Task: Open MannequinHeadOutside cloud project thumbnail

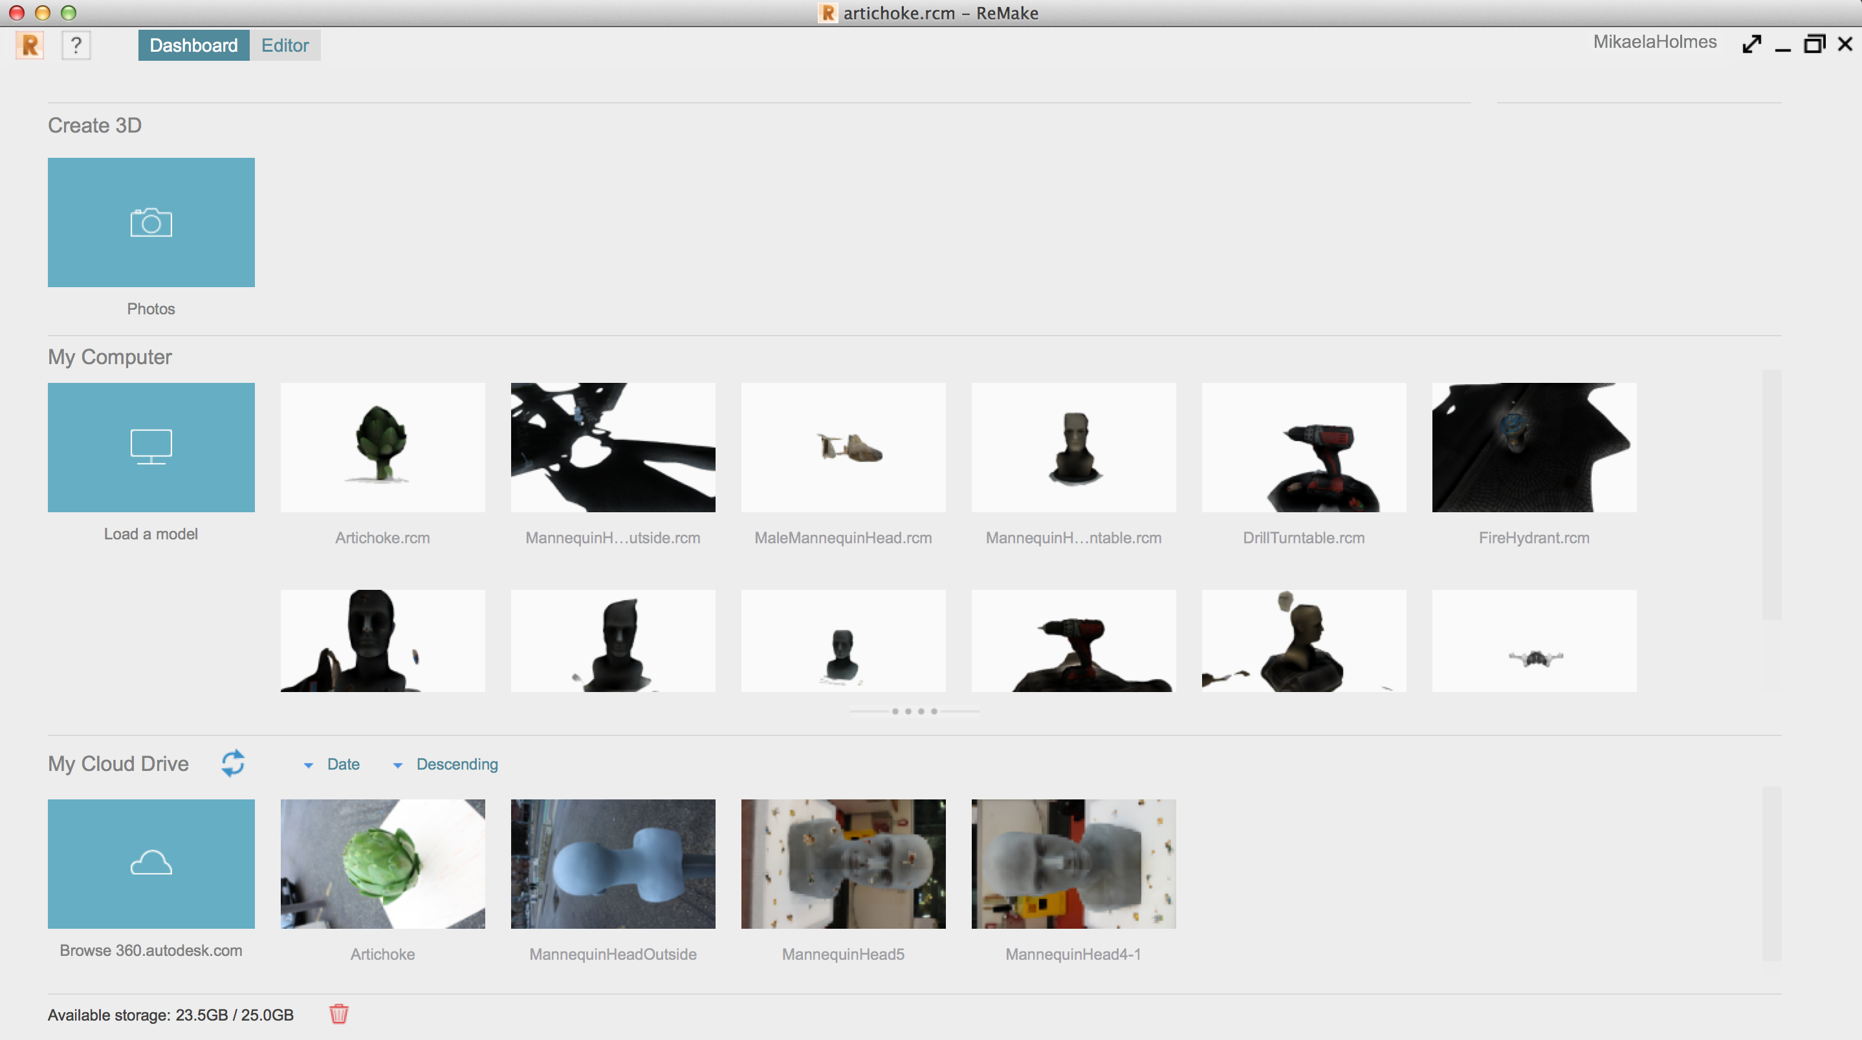Action: (x=612, y=863)
